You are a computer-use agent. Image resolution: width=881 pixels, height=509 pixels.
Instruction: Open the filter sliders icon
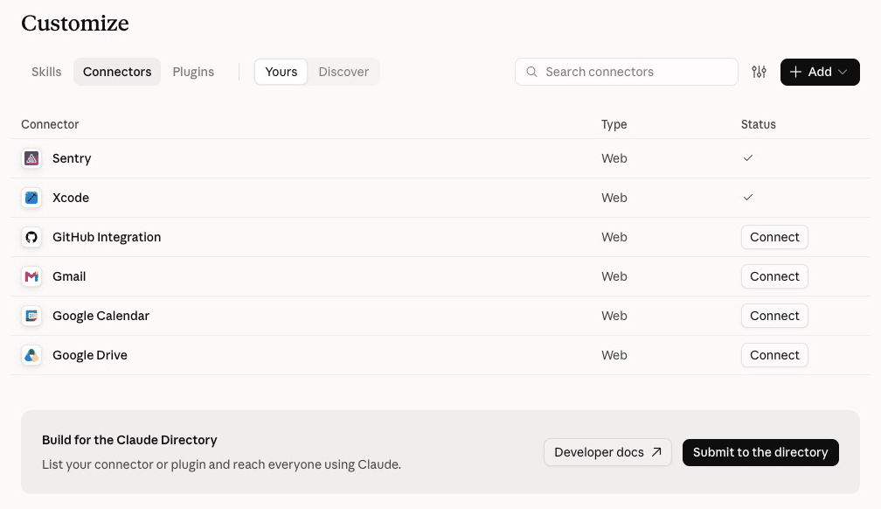click(759, 72)
